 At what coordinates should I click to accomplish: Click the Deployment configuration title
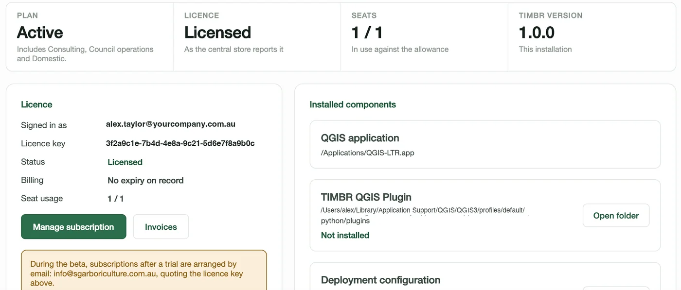click(x=380, y=280)
